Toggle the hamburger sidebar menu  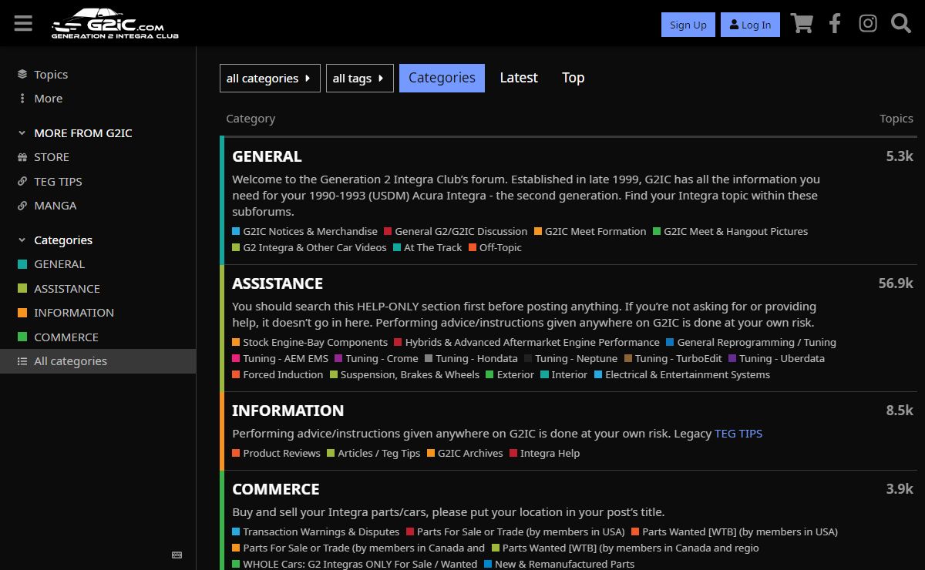click(x=23, y=24)
